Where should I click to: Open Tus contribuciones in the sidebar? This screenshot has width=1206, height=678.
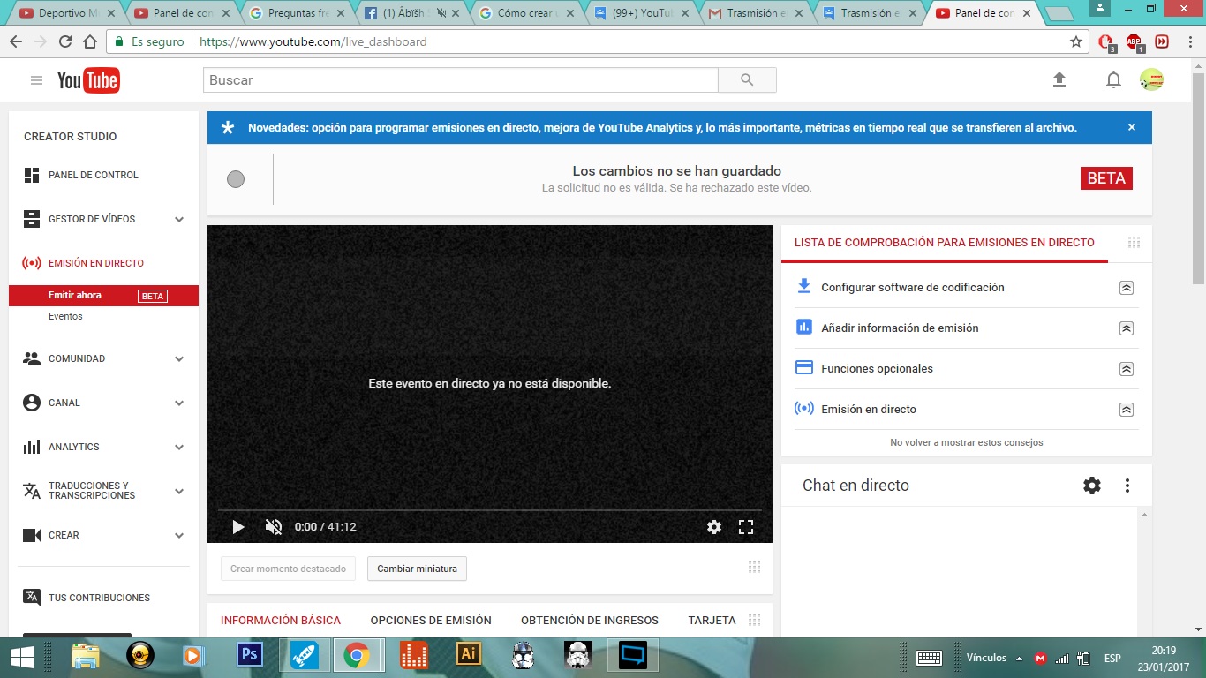click(x=99, y=598)
